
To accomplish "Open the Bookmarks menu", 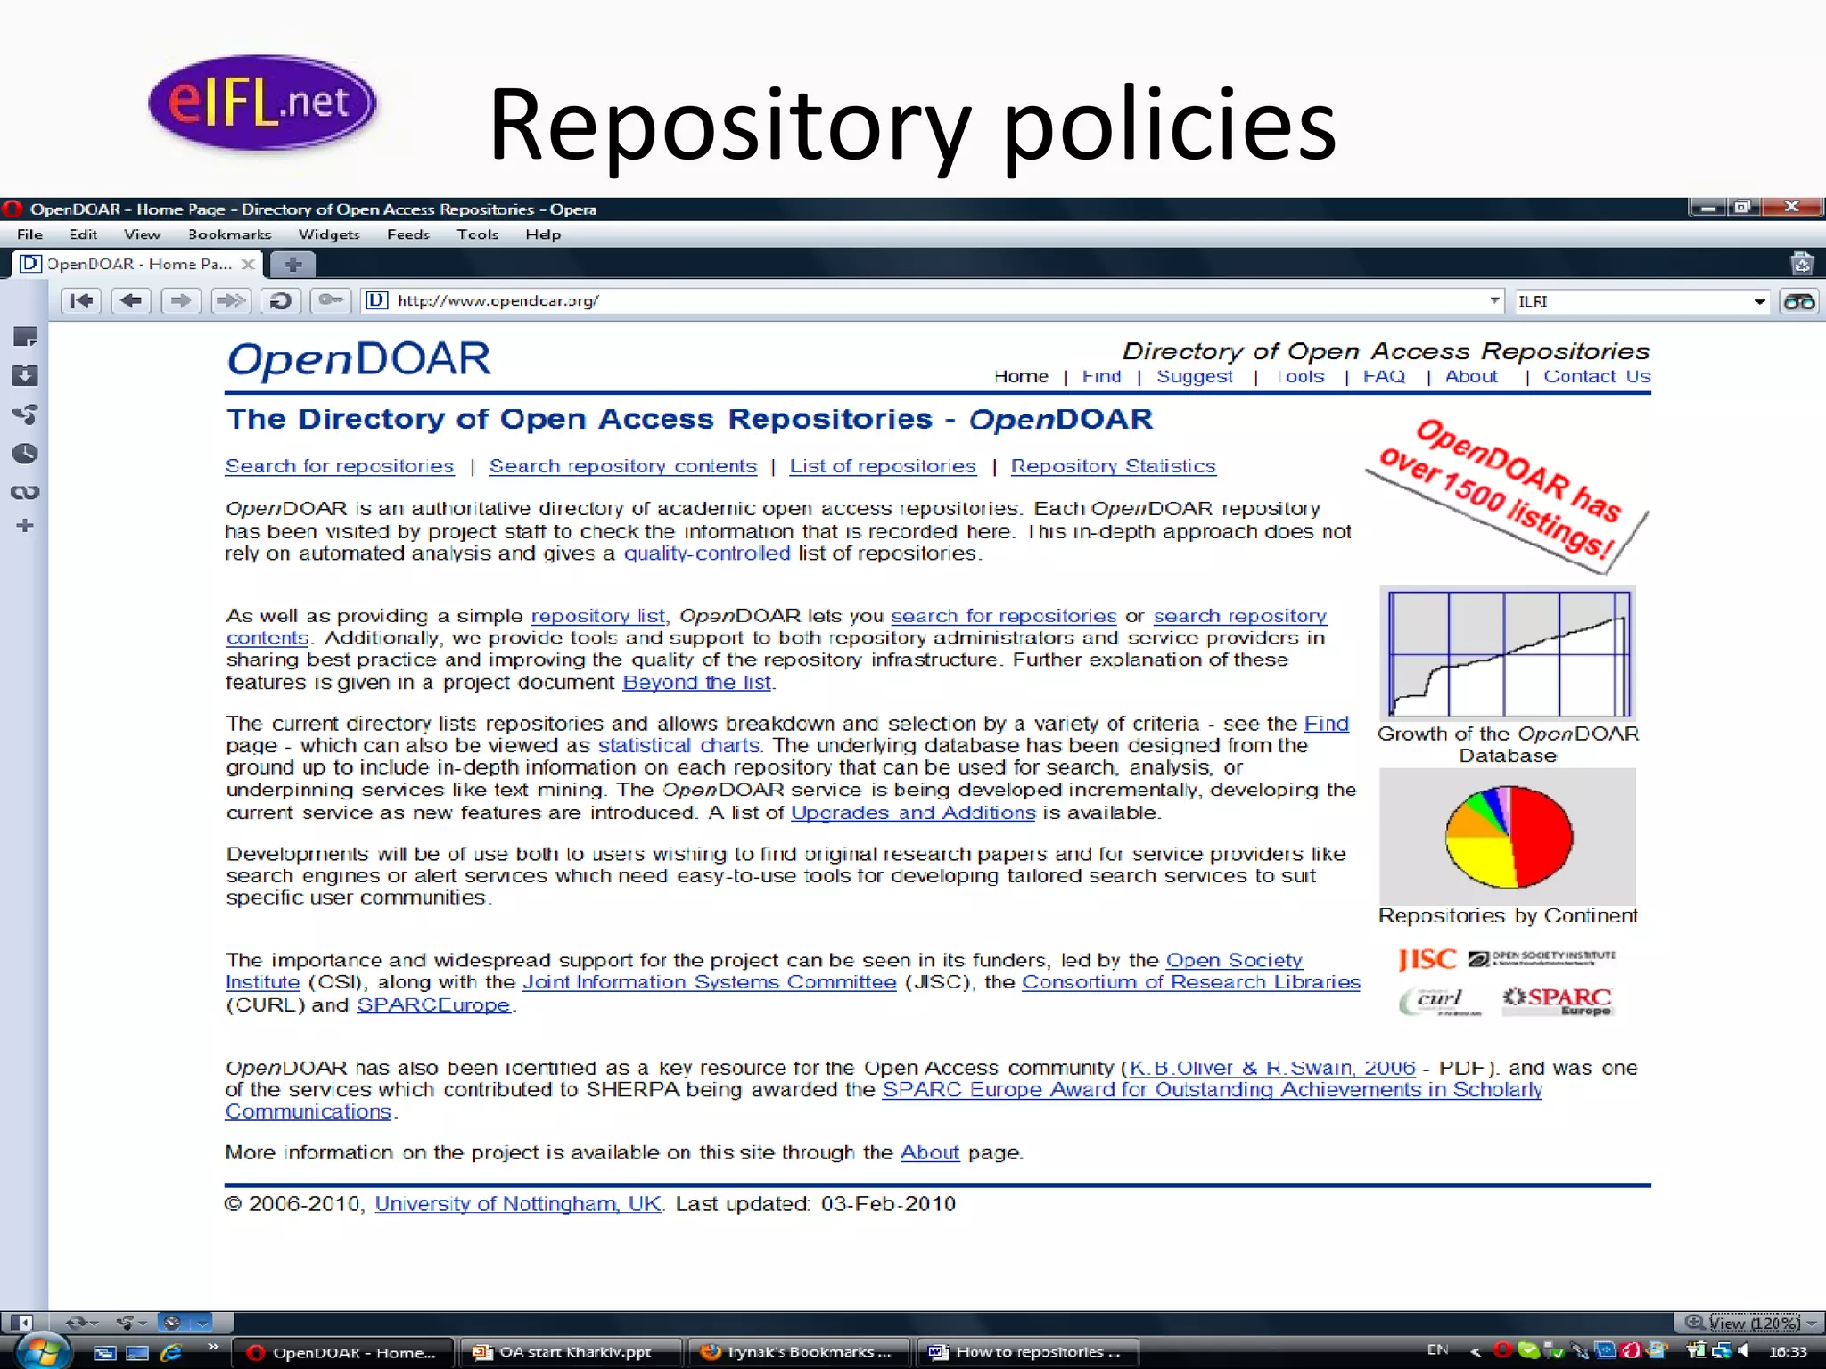I will 229,234.
